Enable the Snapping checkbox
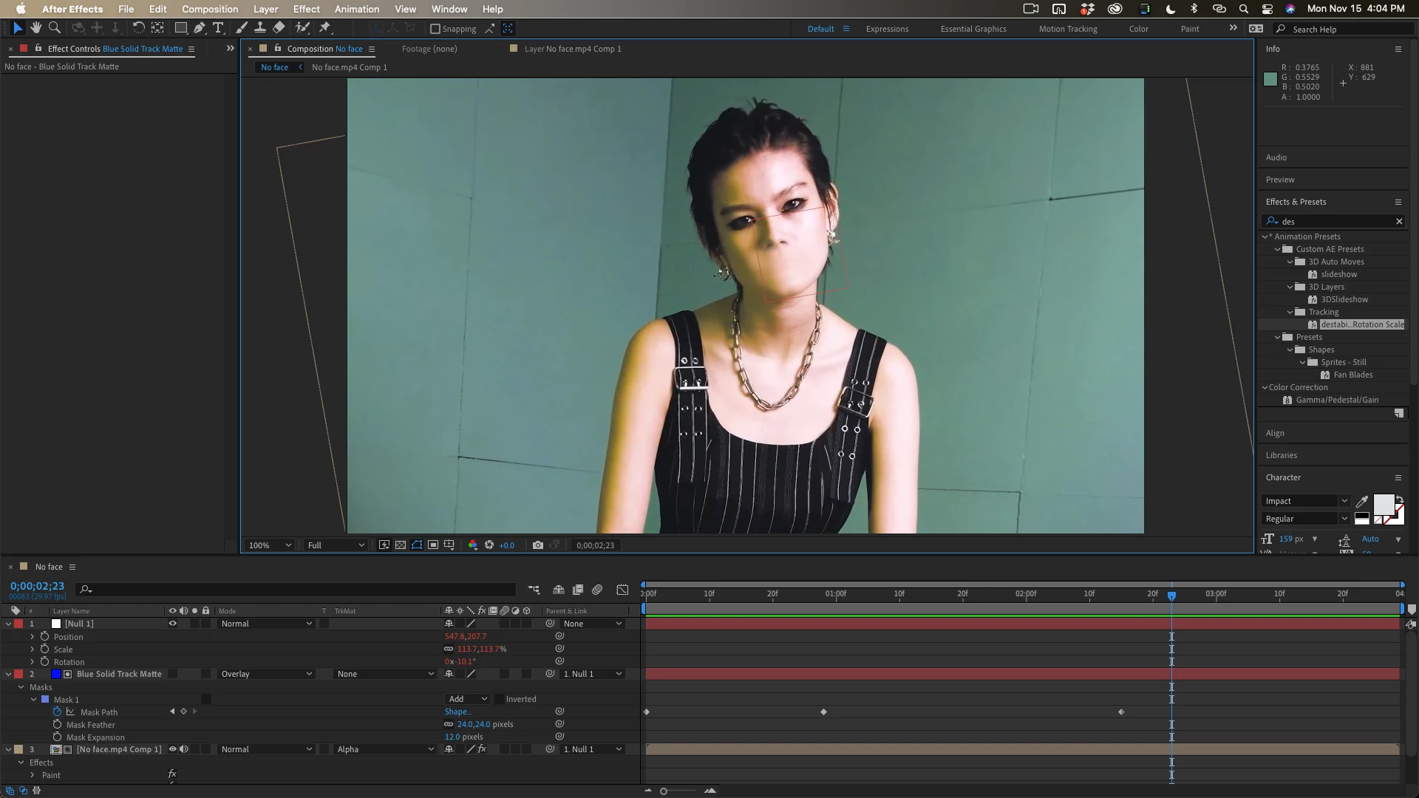1419x798 pixels. point(435,29)
